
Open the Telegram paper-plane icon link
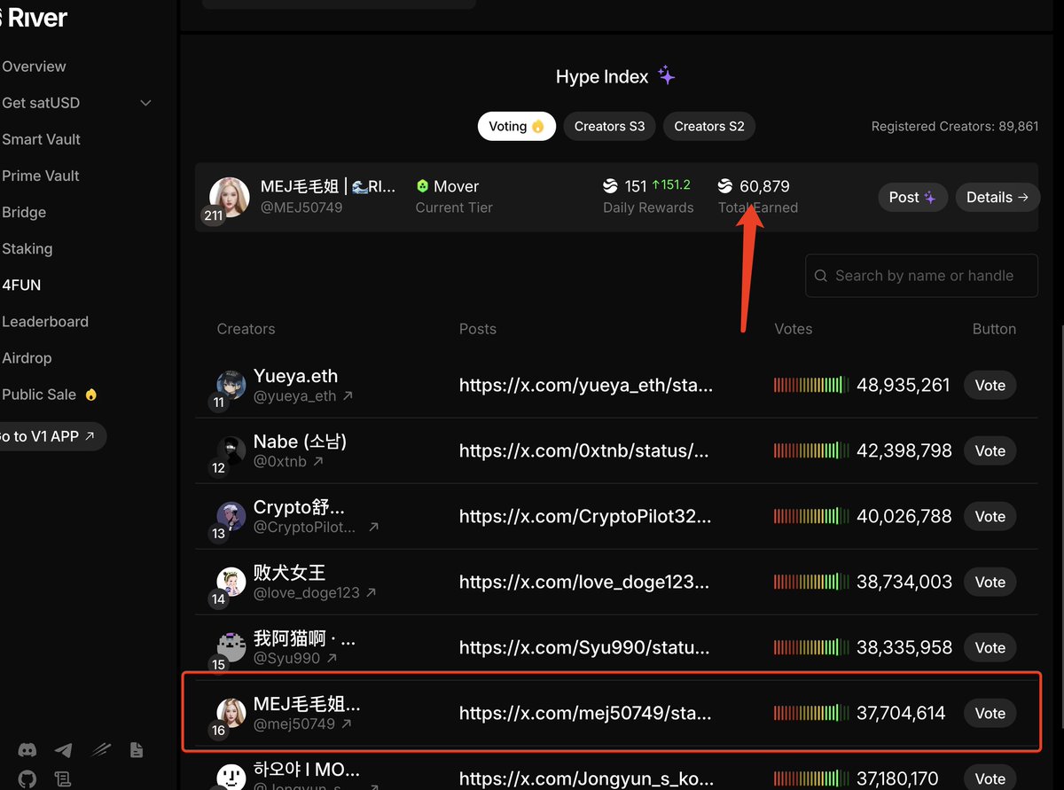[x=63, y=750]
